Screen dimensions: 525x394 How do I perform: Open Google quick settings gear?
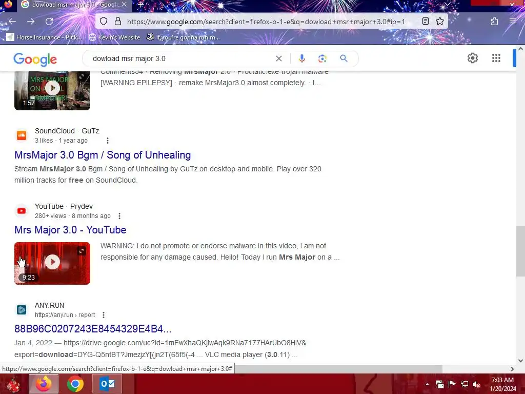pyautogui.click(x=472, y=58)
